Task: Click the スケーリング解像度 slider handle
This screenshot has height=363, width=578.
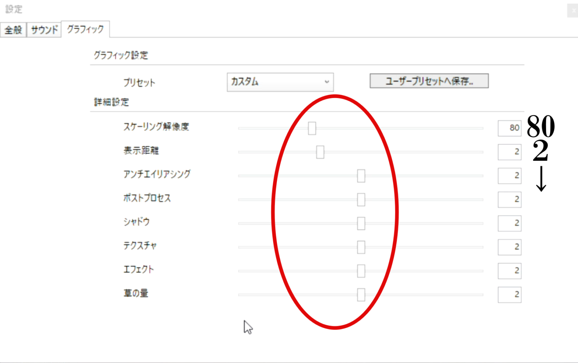Action: [312, 128]
